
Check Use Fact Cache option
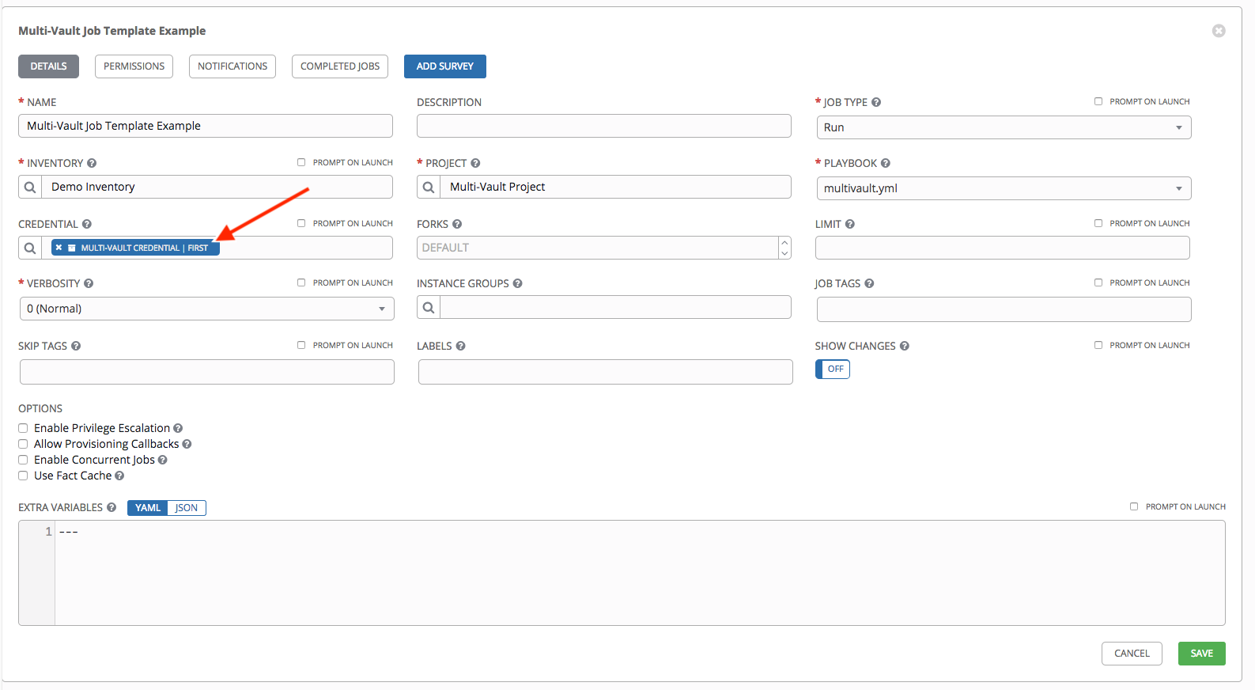point(23,476)
